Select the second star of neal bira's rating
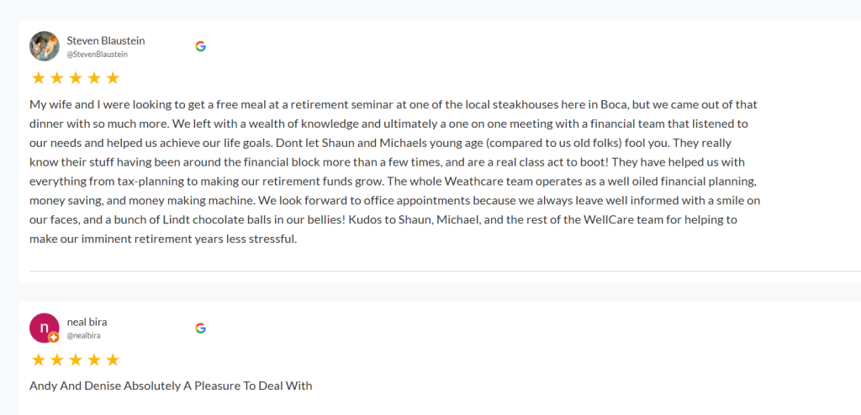The image size is (861, 415). tap(56, 360)
